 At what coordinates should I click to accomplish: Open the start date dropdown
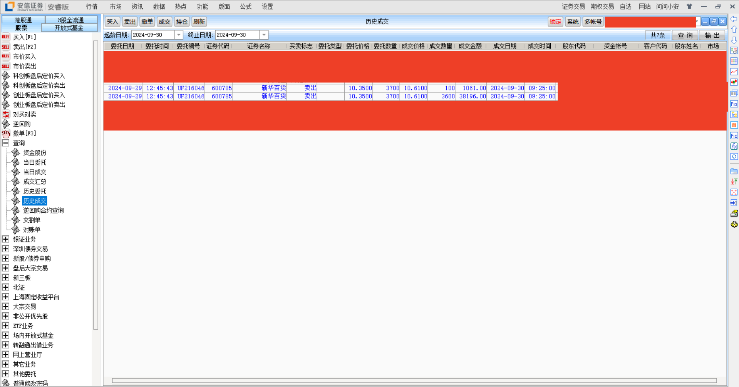(x=179, y=35)
